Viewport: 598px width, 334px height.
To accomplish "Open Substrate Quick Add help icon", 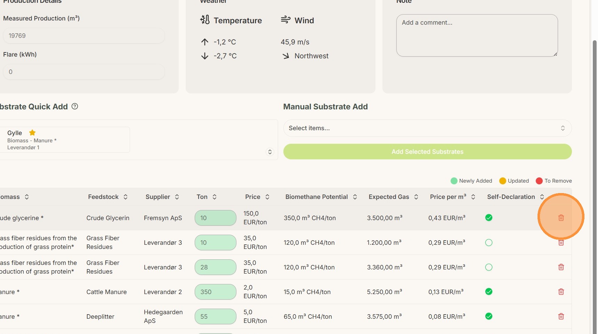I will tap(75, 107).
